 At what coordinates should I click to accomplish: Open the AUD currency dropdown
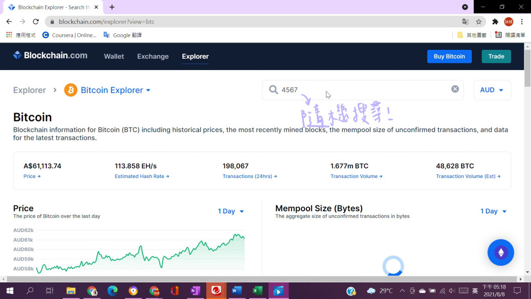coord(492,90)
